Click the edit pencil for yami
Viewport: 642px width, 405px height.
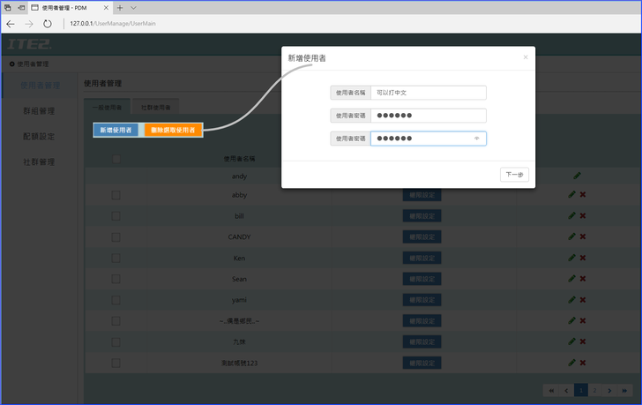tap(572, 300)
